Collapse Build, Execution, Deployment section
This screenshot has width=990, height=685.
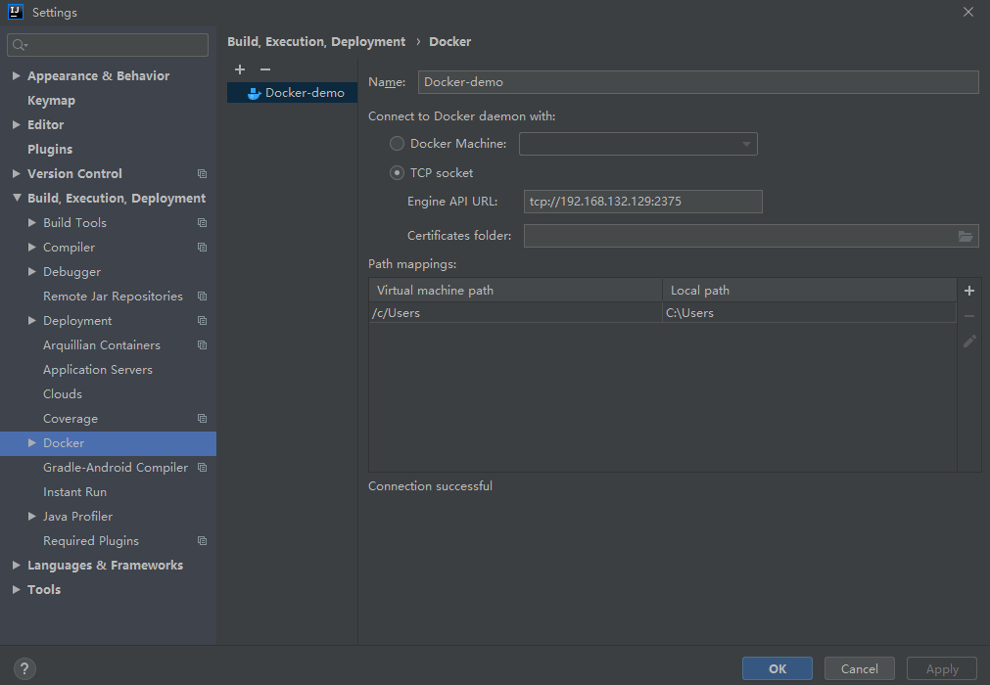(x=16, y=199)
